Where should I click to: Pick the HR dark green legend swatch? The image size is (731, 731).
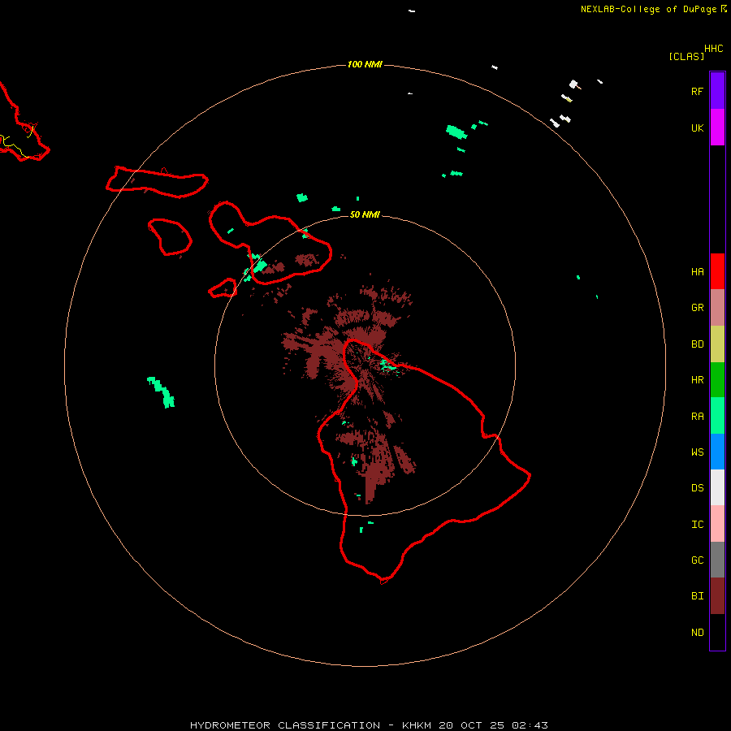click(x=717, y=380)
